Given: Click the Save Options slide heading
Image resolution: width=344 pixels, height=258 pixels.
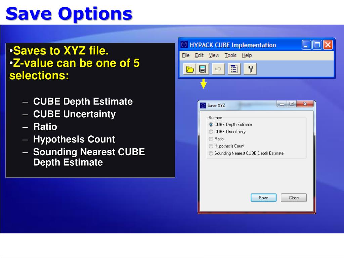Looking at the screenshot, I should coord(69,13).
